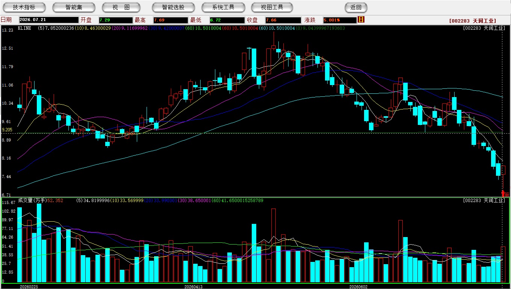Click the 115.67 volume axis label

click(9, 202)
